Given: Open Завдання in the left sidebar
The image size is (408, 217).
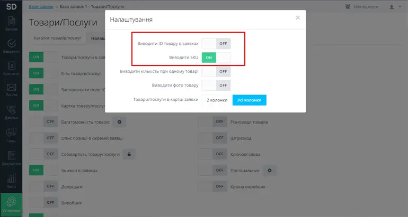Looking at the screenshot, I should [x=11, y=46].
